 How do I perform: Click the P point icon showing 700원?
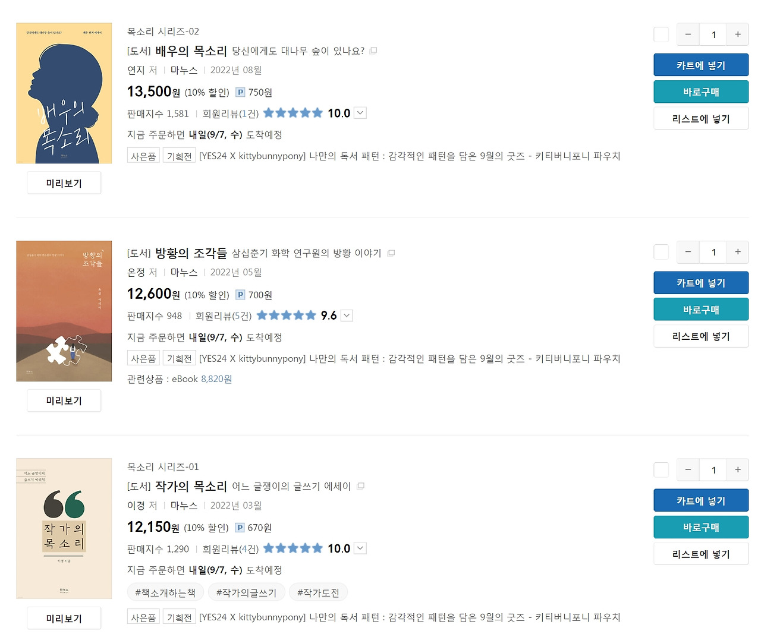tap(240, 295)
